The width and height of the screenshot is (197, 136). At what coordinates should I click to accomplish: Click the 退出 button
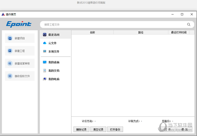(x=184, y=129)
